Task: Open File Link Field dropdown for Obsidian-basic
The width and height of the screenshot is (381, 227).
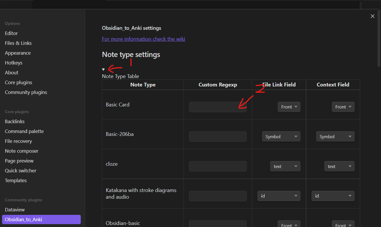Action: (x=289, y=224)
